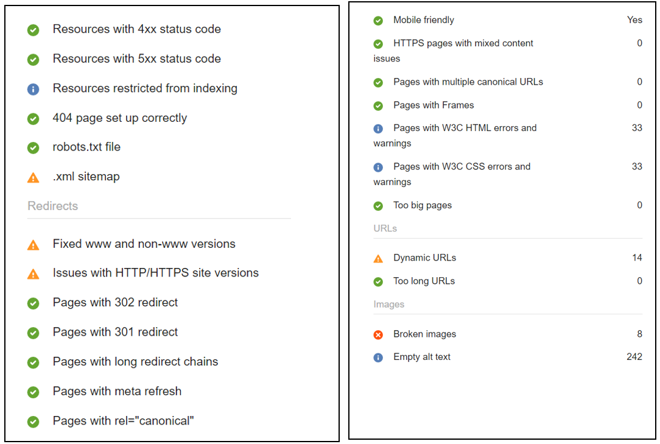Select the Pages with 302 redirect entry
This screenshot has width=660, height=444.
coord(115,303)
